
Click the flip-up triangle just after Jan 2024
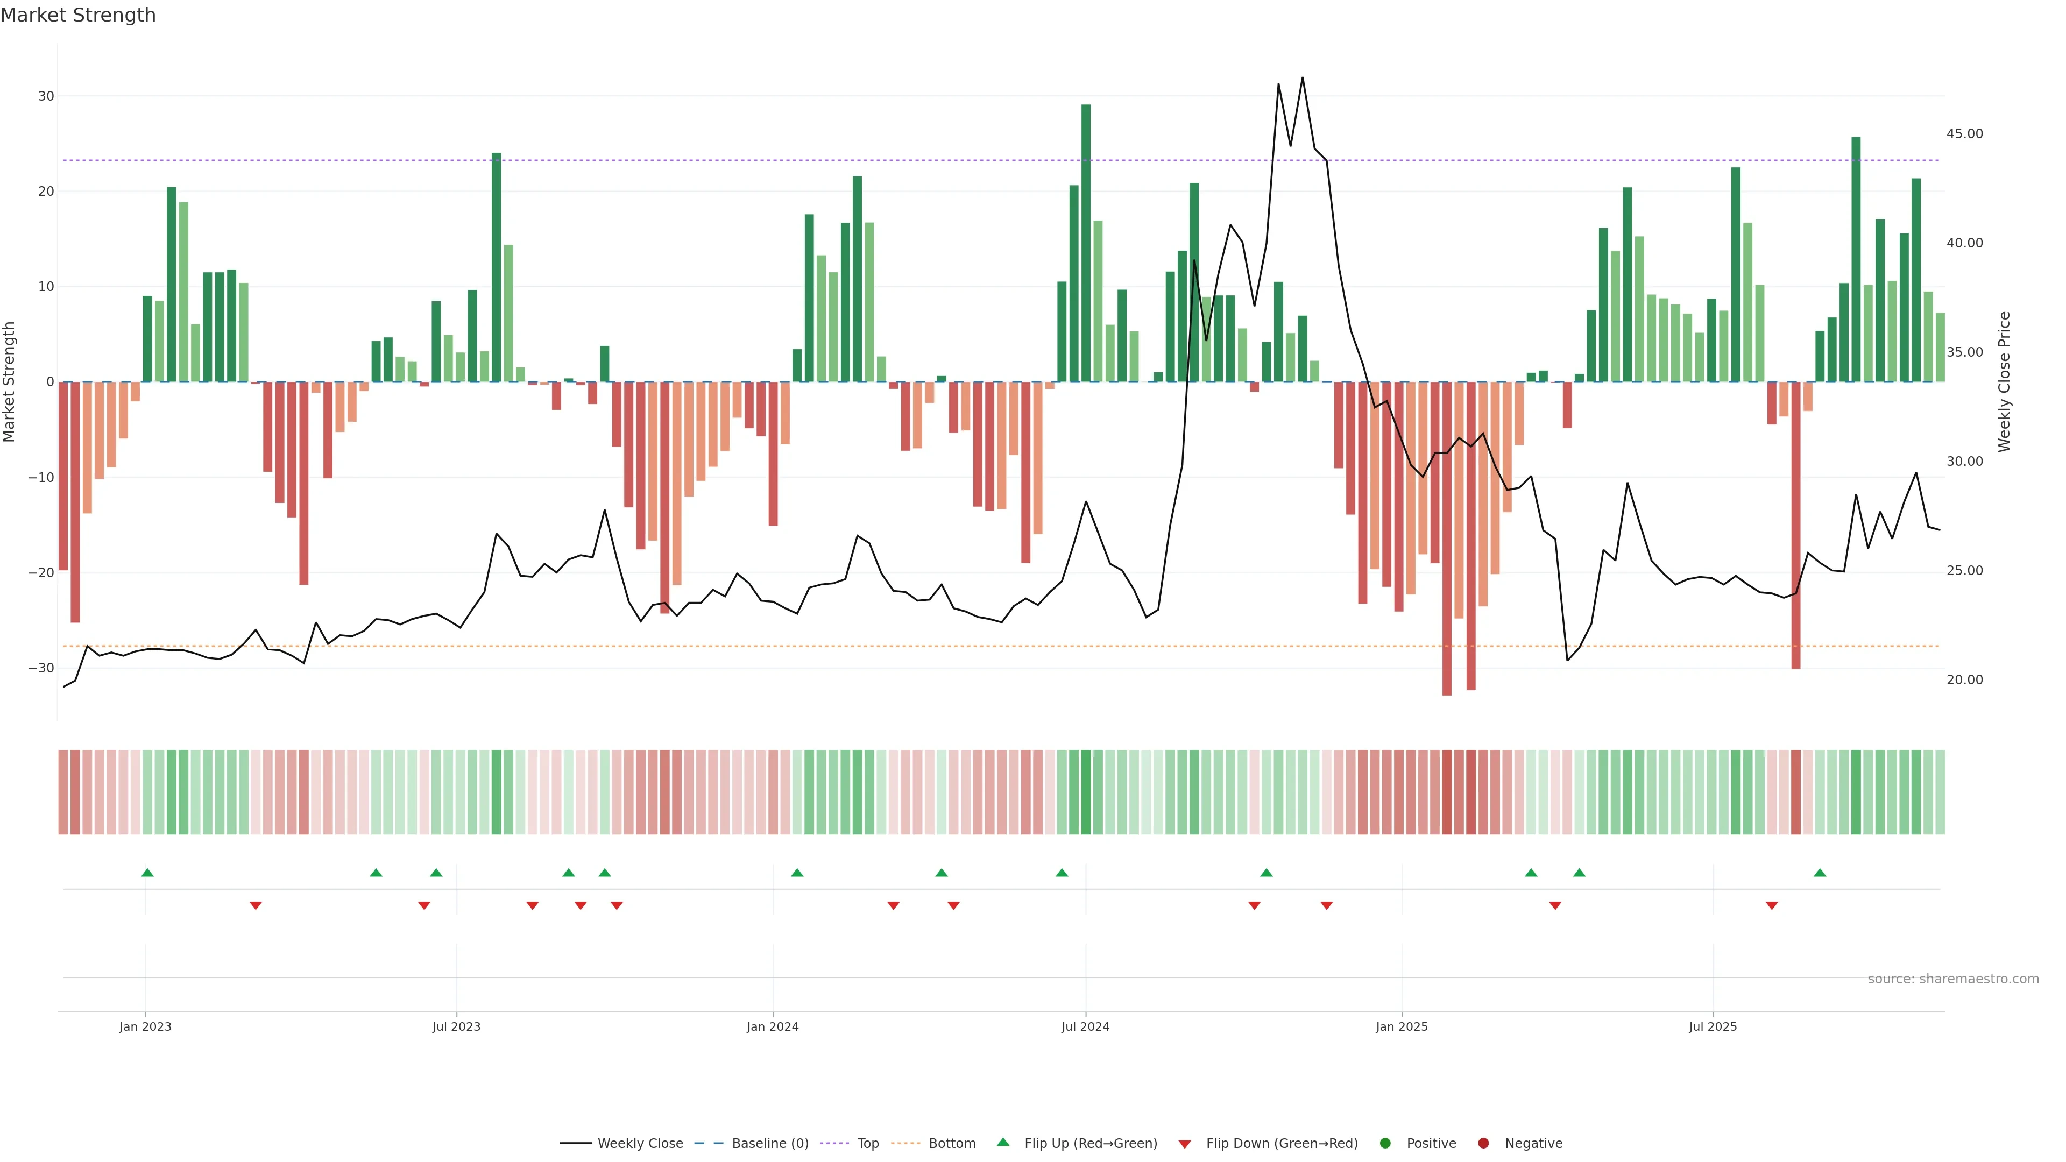(x=797, y=873)
